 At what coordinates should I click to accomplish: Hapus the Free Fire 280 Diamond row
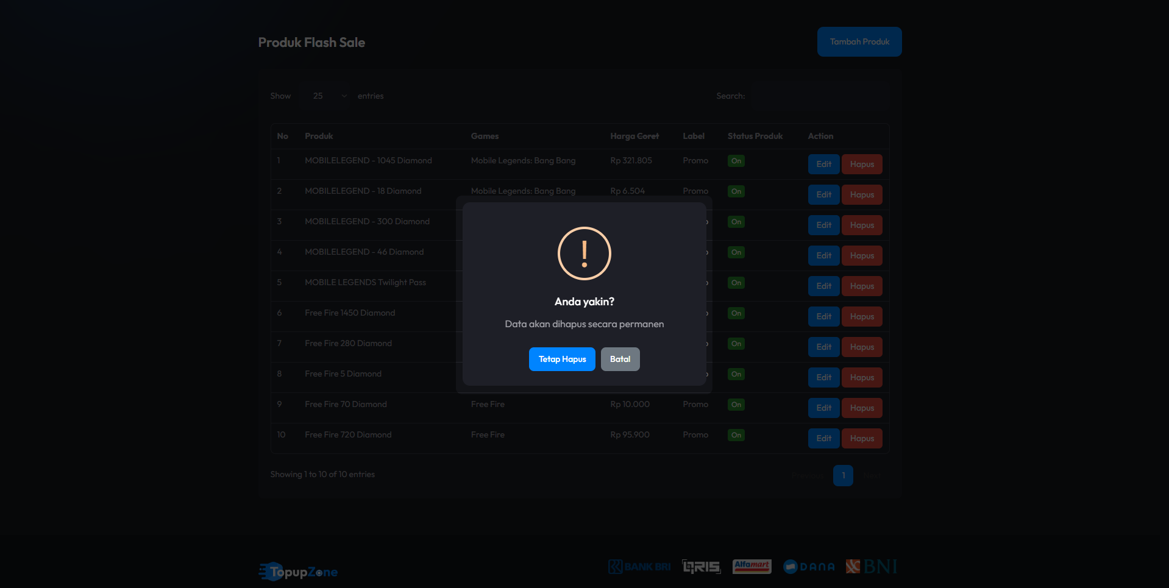pos(862,347)
